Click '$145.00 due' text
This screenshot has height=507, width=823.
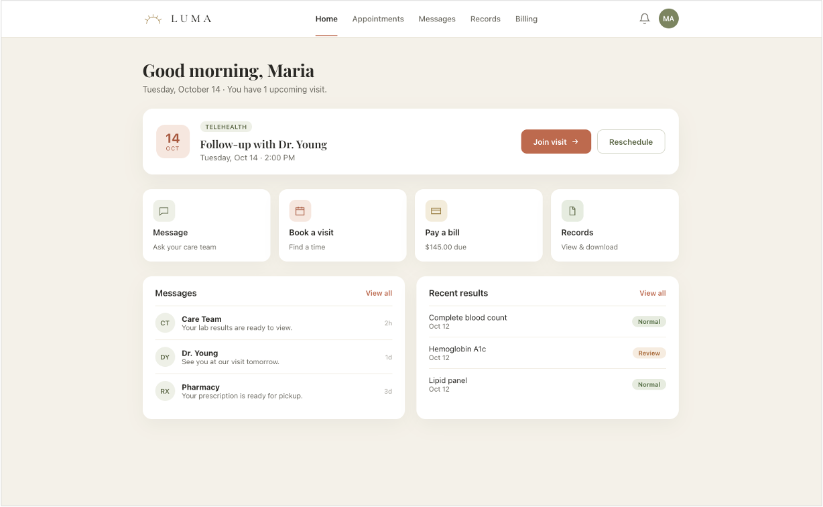click(x=446, y=247)
